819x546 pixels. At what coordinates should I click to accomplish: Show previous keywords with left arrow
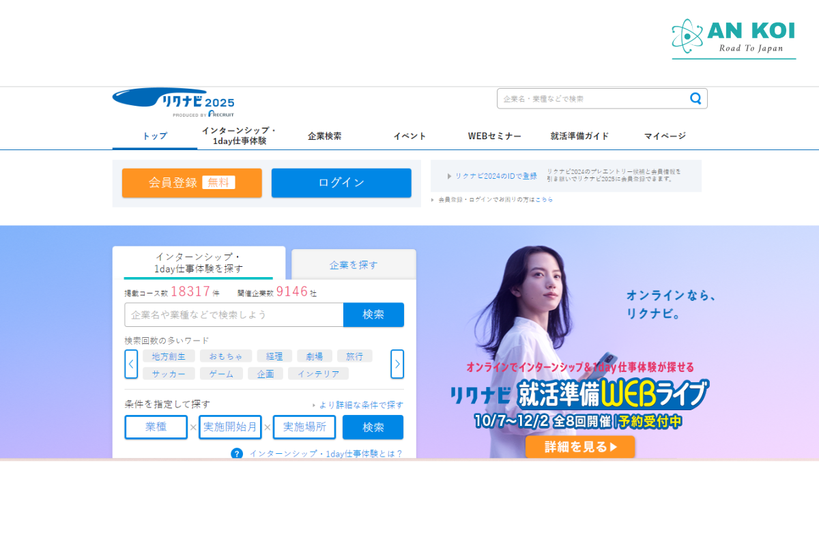(x=131, y=364)
